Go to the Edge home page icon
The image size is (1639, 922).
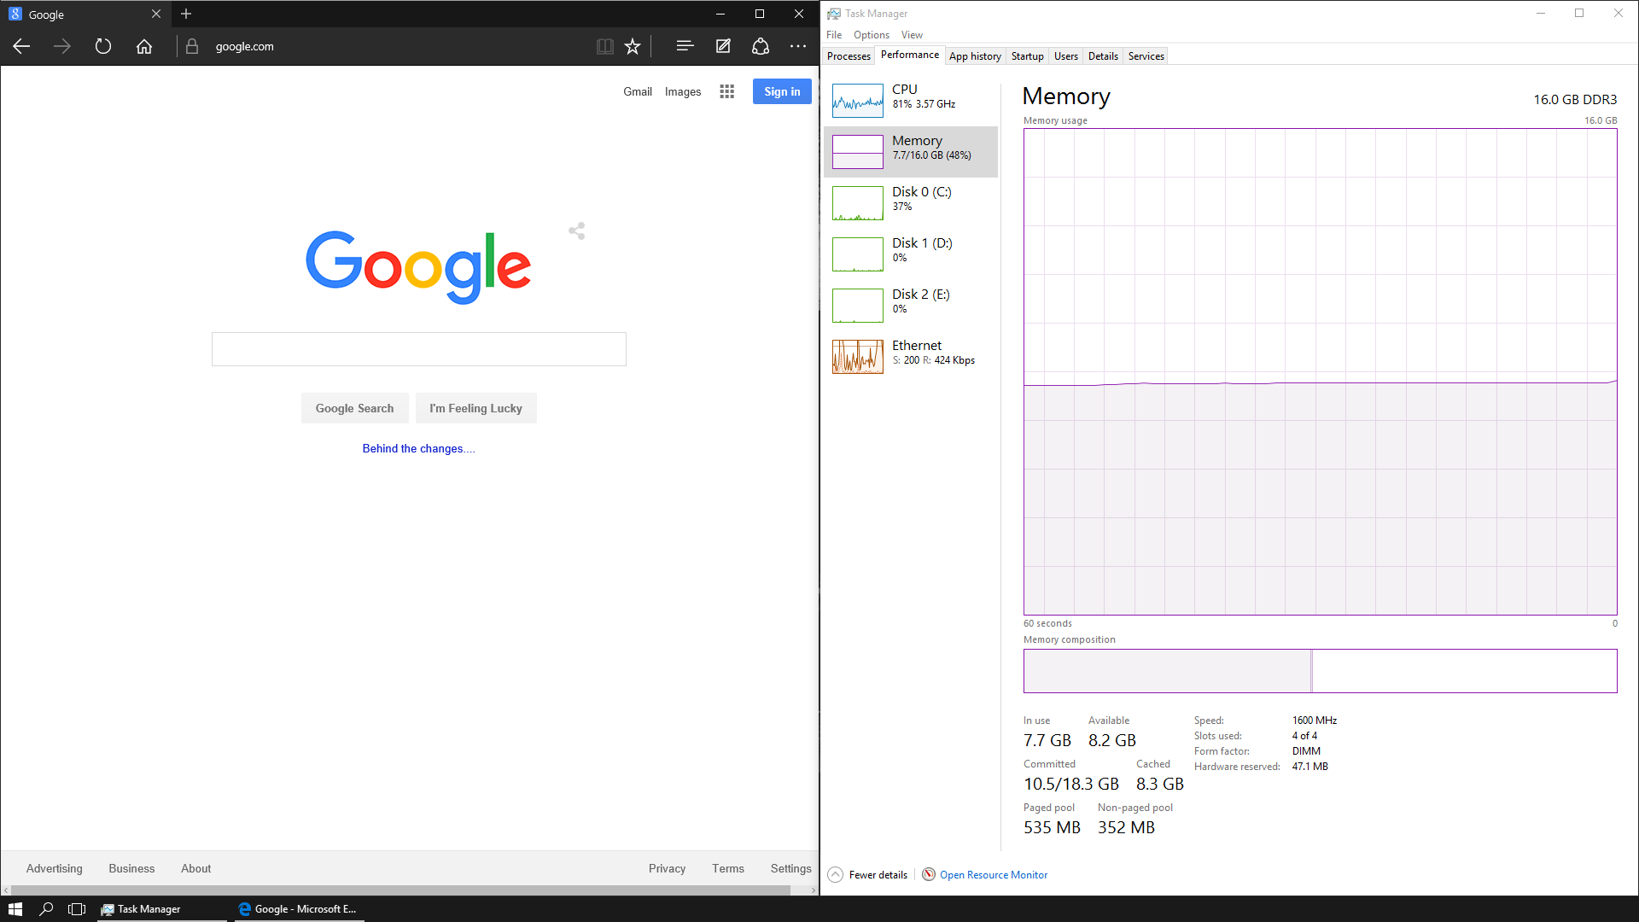pyautogui.click(x=144, y=46)
